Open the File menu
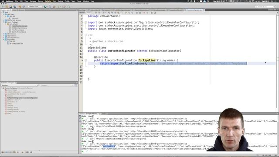The width and height of the screenshot is (279, 157). (17, 1)
